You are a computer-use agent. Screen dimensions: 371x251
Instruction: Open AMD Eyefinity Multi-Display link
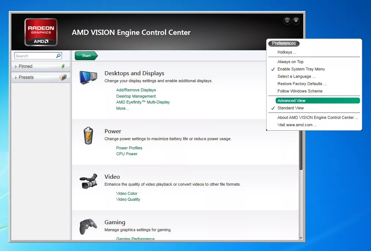(x=143, y=102)
